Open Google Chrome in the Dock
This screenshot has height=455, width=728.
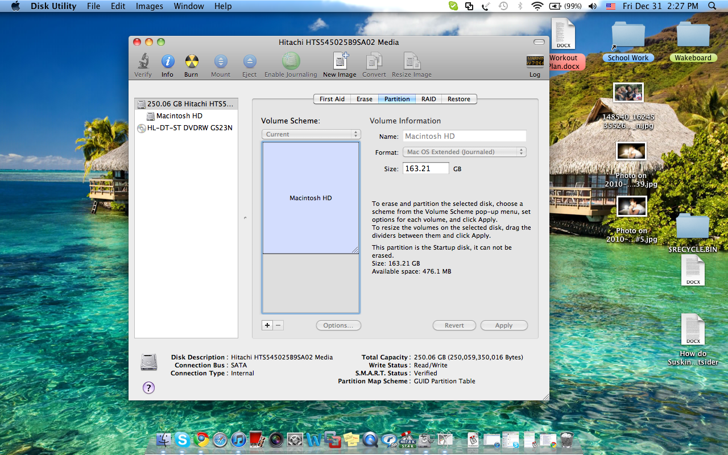201,439
